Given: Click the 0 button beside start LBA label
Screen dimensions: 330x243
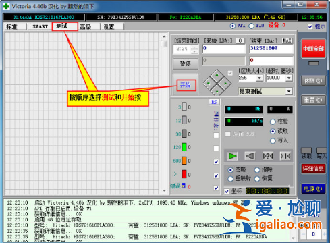Looking at the screenshot, I should click(240, 40).
